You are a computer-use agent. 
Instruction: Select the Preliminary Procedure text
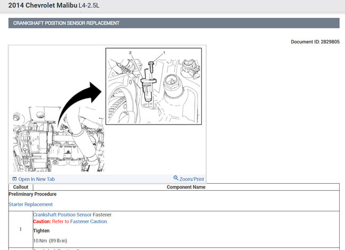(32, 194)
